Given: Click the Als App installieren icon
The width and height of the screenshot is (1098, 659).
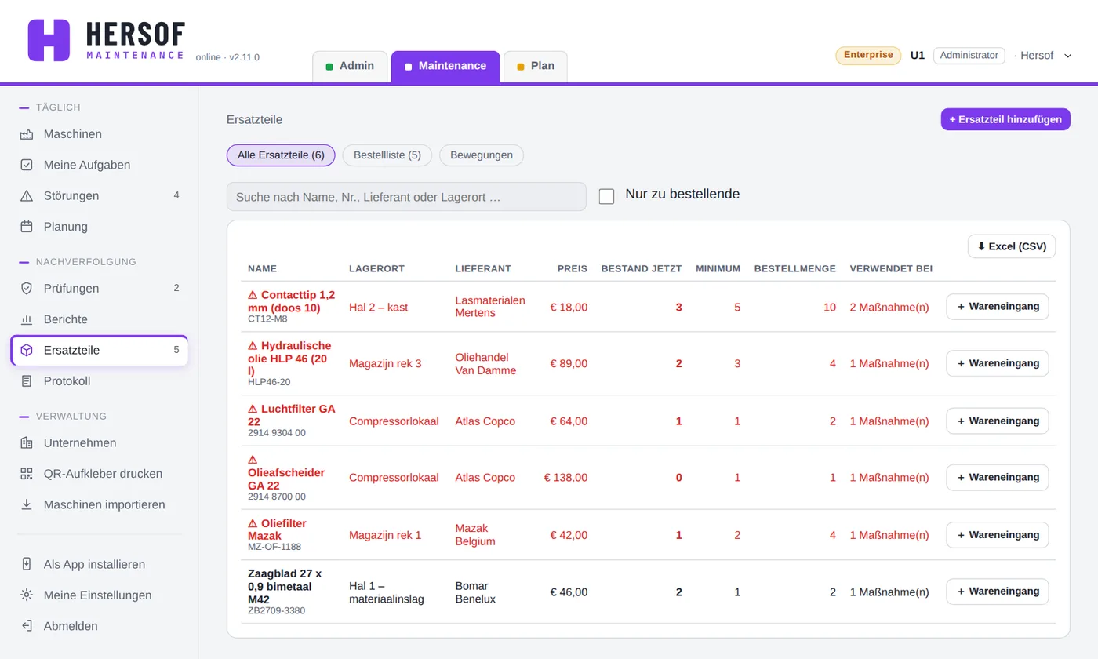Looking at the screenshot, I should [27, 564].
